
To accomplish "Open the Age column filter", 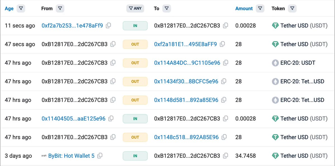I will [x=21, y=9].
